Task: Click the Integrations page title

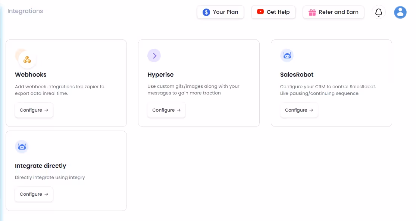Action: click(x=25, y=11)
